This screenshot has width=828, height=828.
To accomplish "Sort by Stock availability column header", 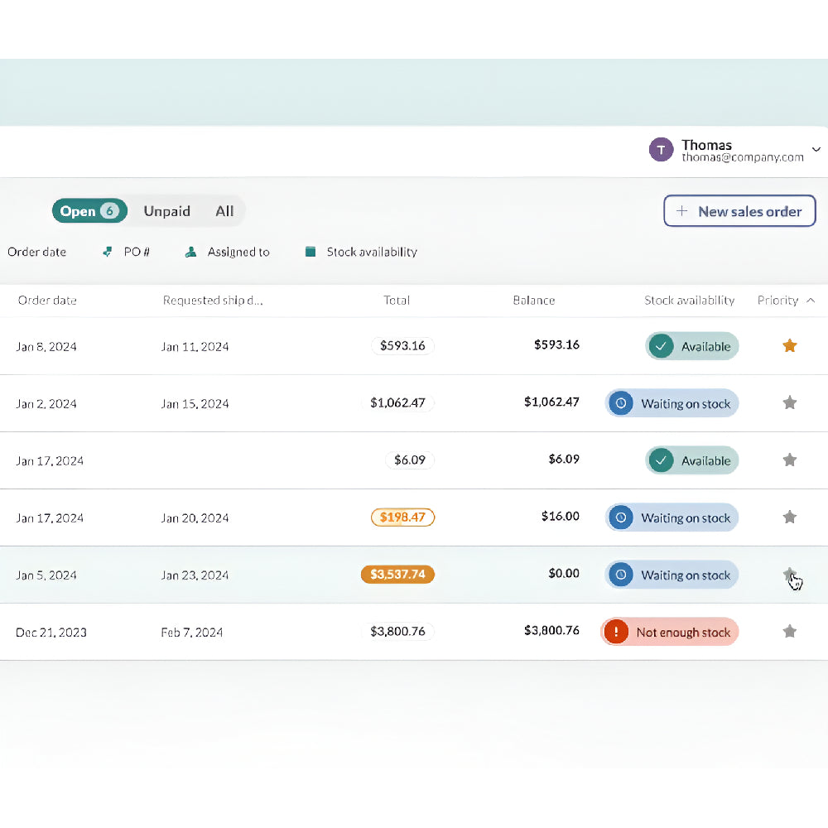I will 689,301.
